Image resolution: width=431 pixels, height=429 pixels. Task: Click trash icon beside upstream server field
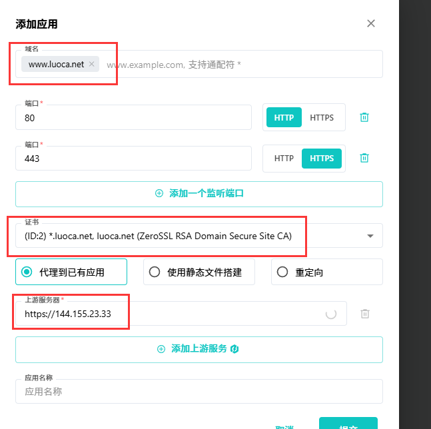[364, 314]
